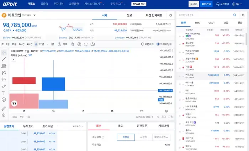Click the mini price sparkline chart
The image size is (249, 151).
(71, 27)
